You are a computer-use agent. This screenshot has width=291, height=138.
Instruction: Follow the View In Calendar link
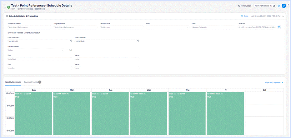pyautogui.click(x=274, y=83)
